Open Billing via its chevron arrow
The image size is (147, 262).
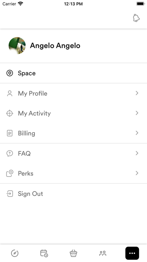pyautogui.click(x=137, y=133)
